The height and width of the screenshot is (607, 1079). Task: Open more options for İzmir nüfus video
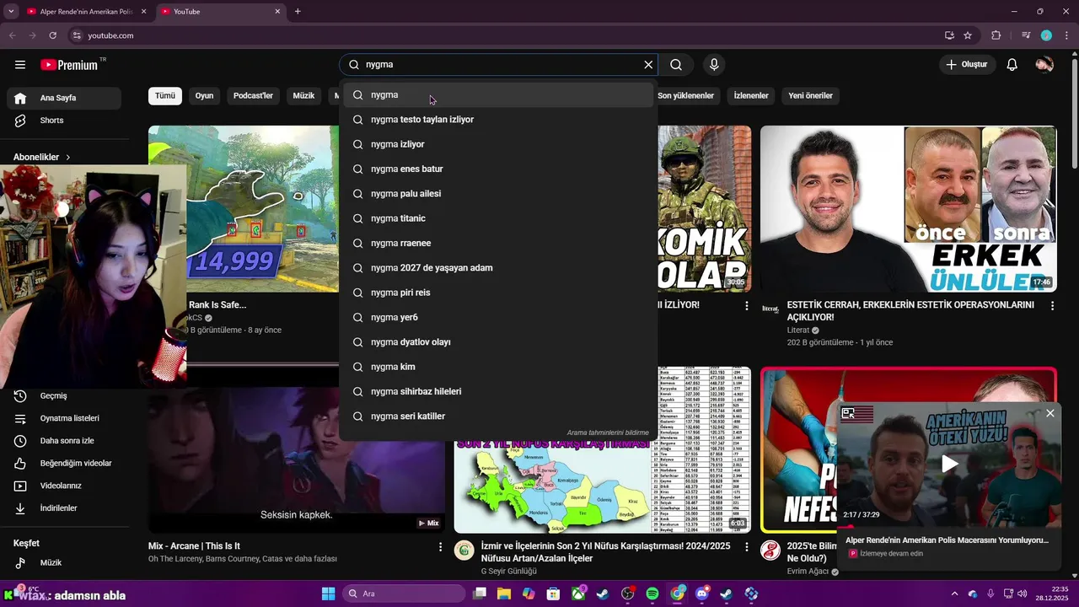click(746, 547)
